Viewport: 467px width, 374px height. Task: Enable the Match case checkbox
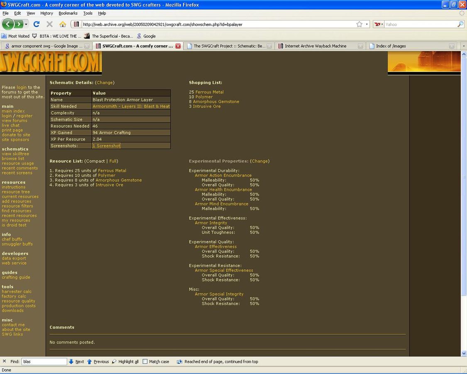(x=145, y=362)
